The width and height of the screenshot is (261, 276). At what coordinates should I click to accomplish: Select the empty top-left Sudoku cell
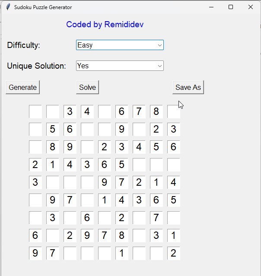[35, 111]
